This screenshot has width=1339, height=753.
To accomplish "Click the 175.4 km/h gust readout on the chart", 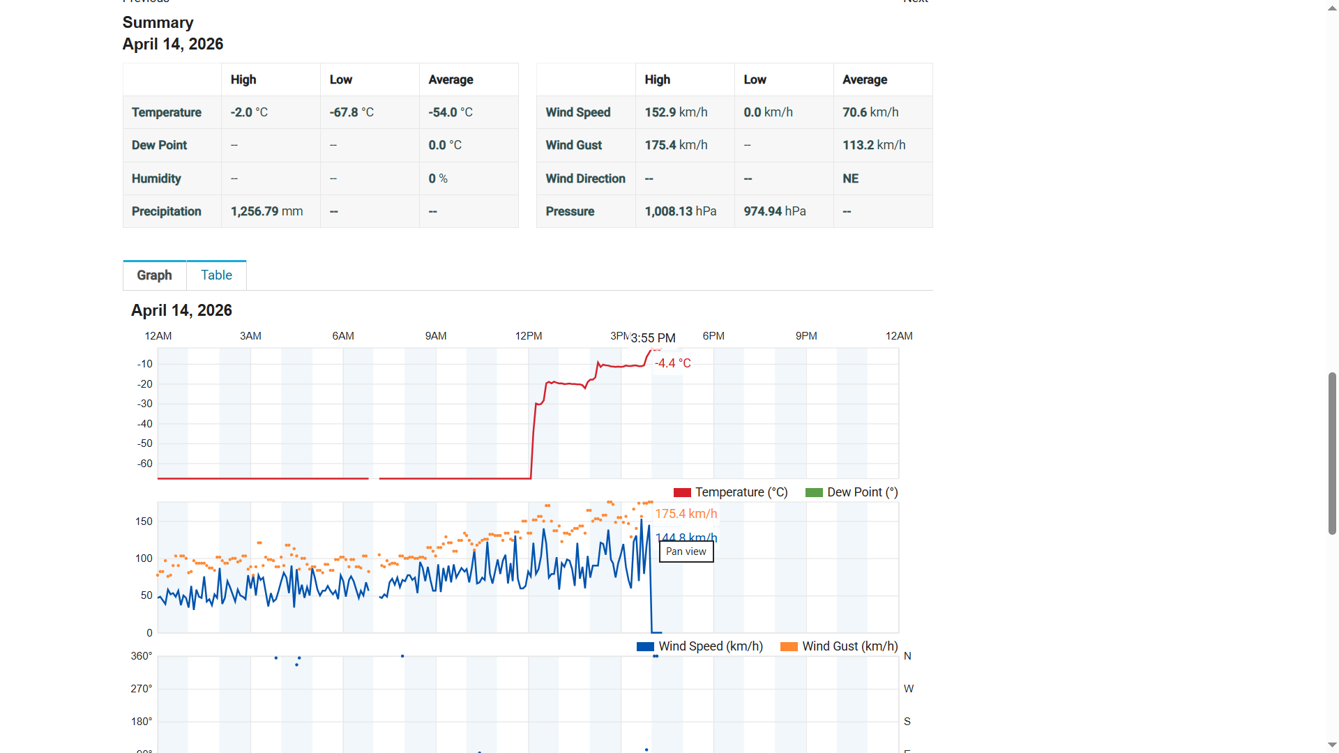I will click(686, 514).
